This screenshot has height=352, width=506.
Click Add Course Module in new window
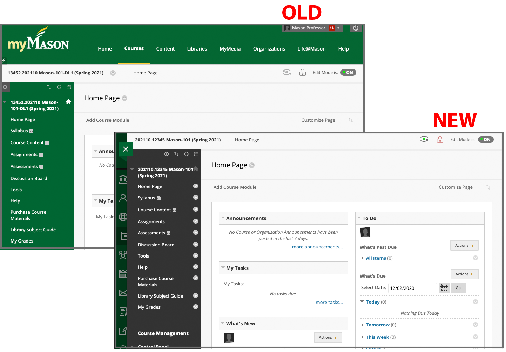click(x=235, y=187)
